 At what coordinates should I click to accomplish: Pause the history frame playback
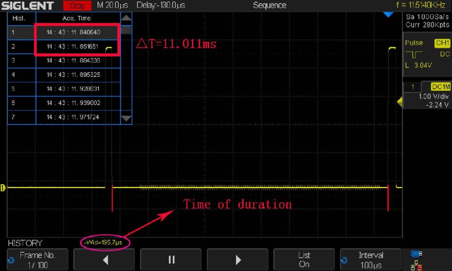(x=171, y=260)
